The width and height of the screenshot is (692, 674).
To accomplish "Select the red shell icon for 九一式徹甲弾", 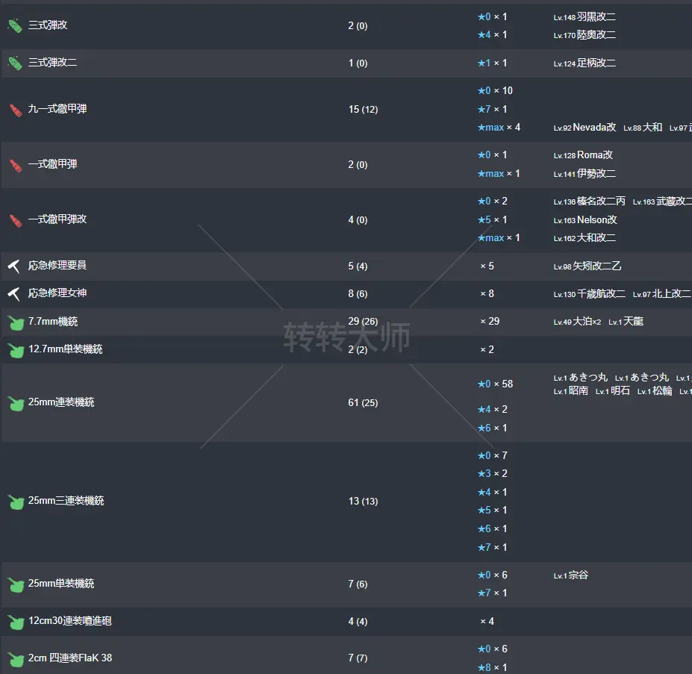I will 14,110.
